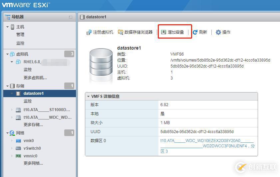Click the datastore icon in datastore1 title bar
The height and width of the screenshot is (177, 280).
[82, 17]
